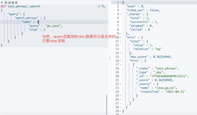
Task: Collapse the "_source" block at line 22
Action: (x=120, y=84)
